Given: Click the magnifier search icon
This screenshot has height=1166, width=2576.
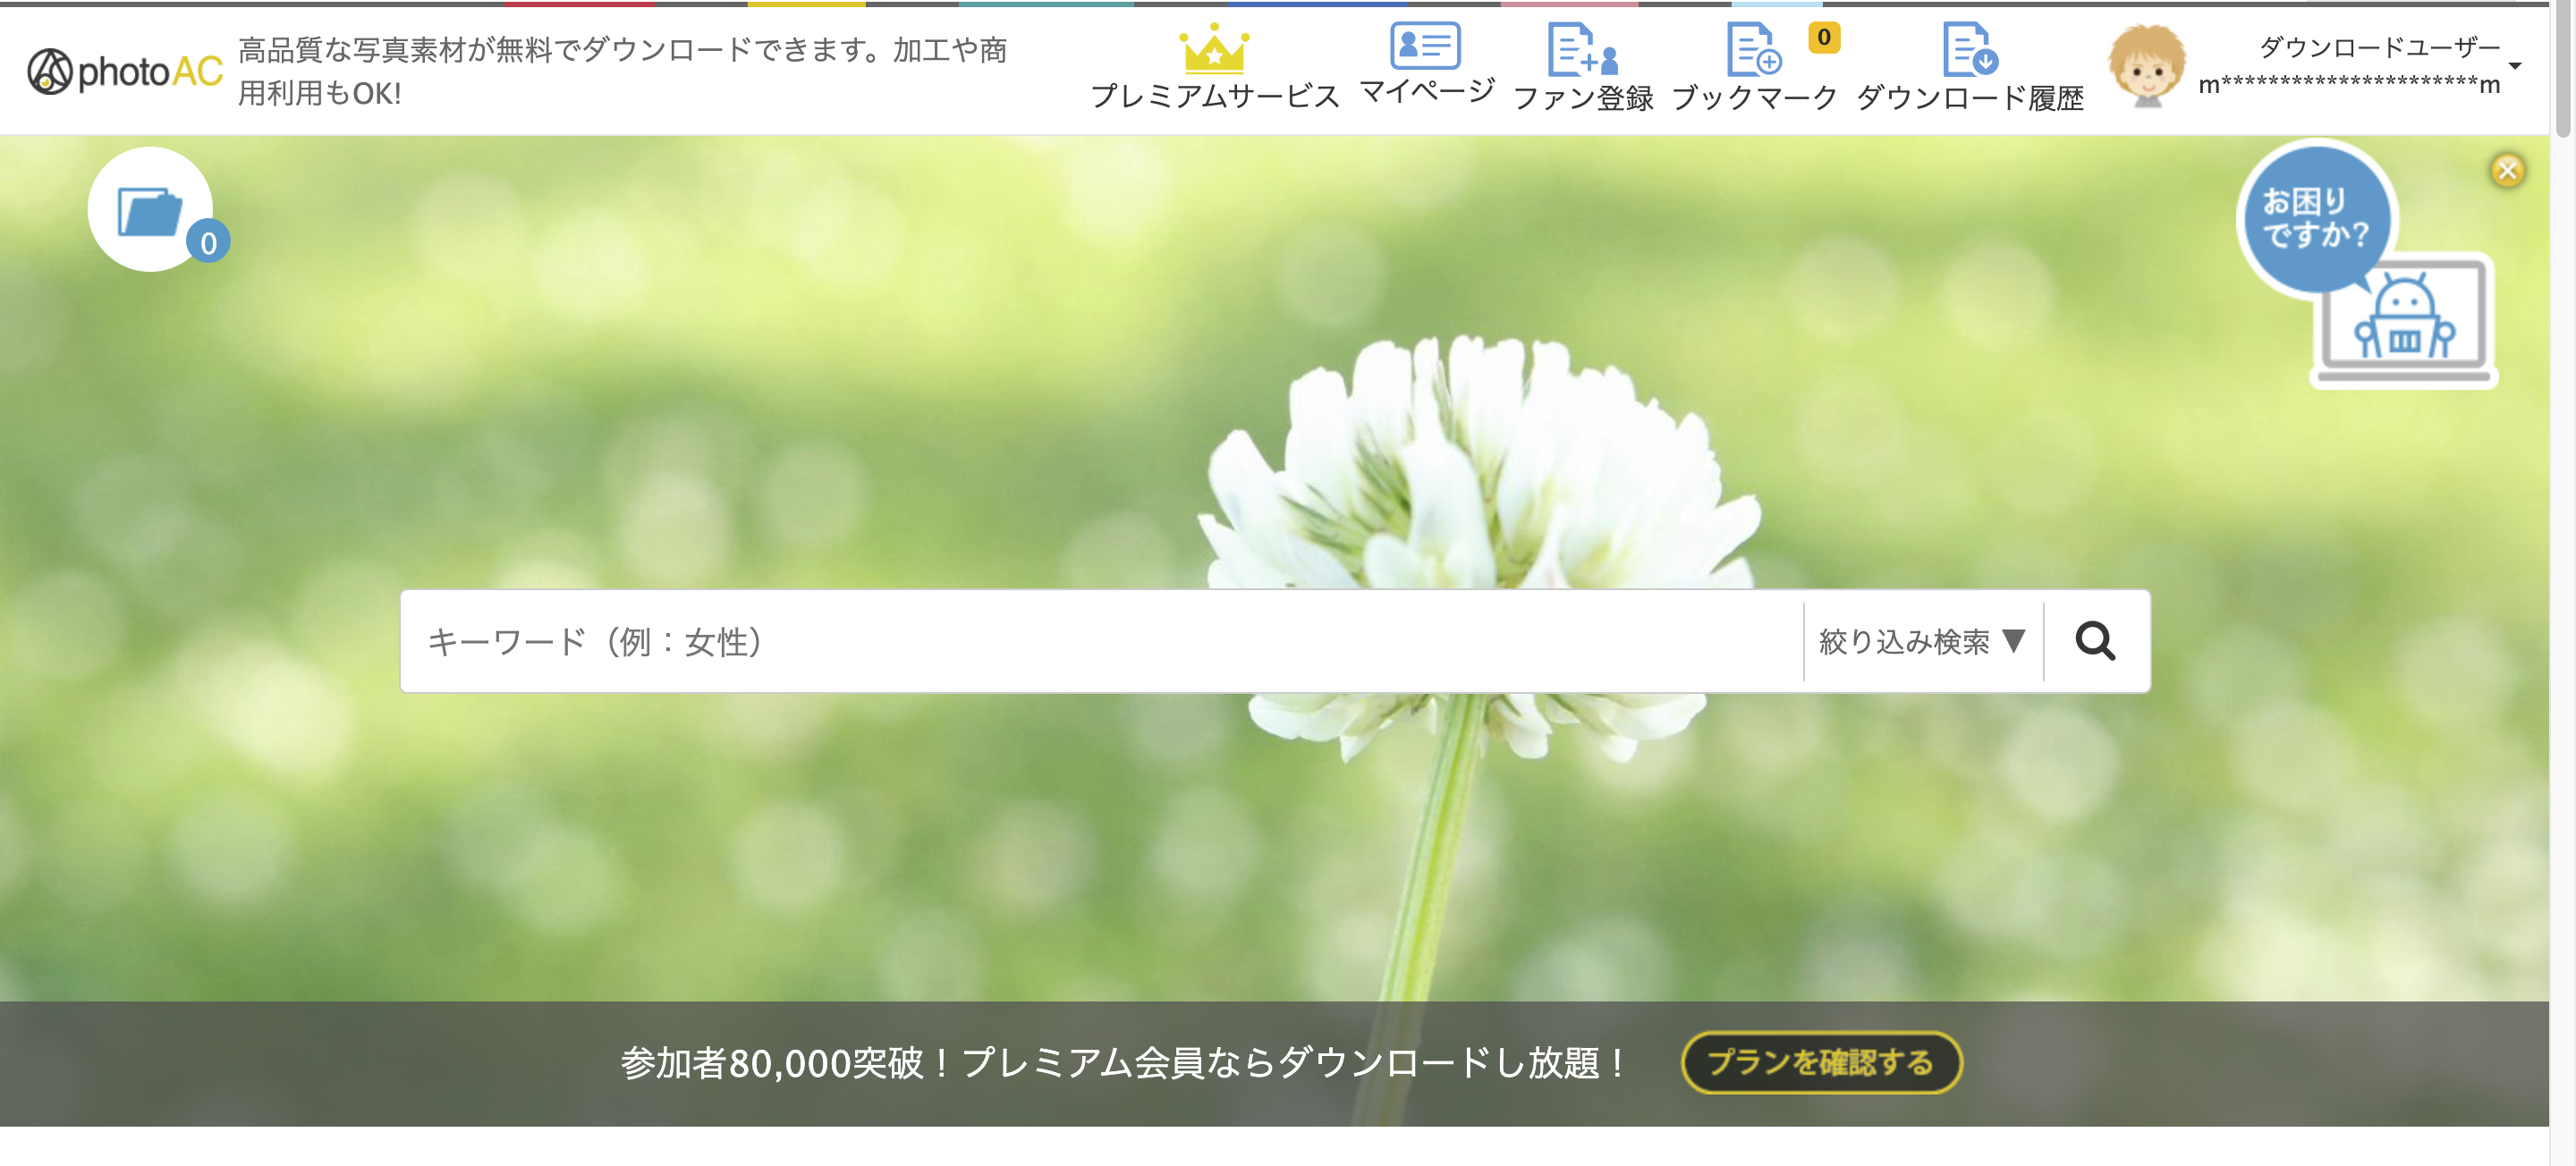Looking at the screenshot, I should (2095, 641).
